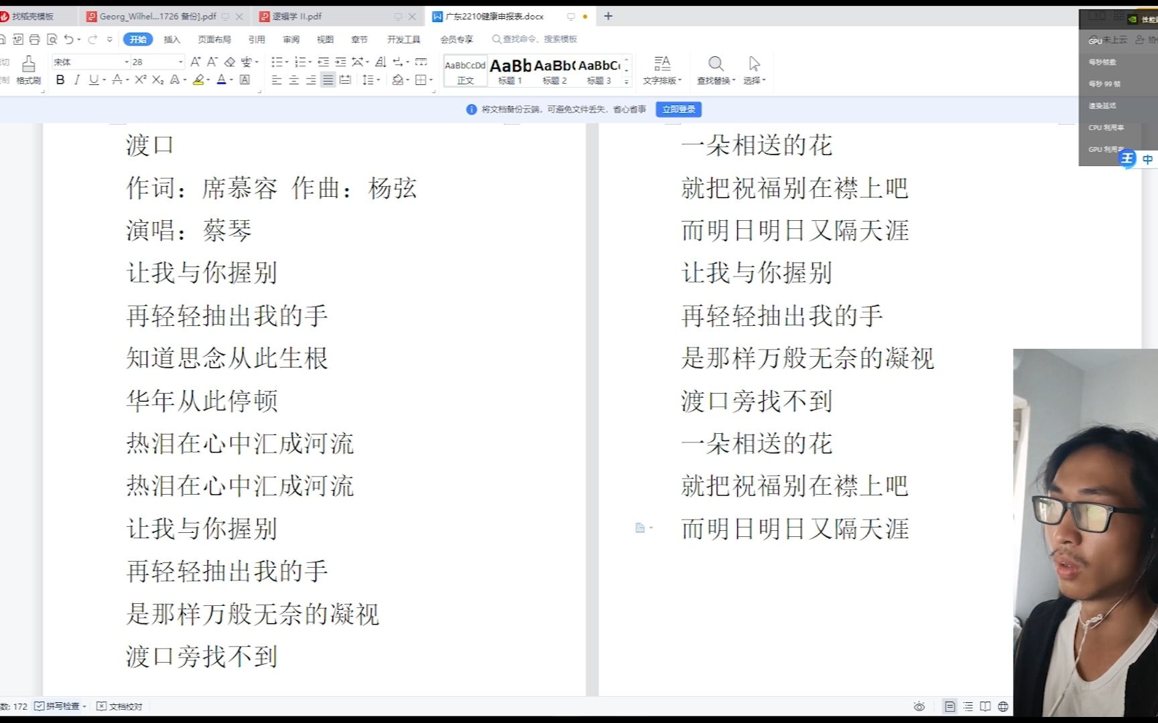Expand the bullet list dropdown arrow

(x=287, y=62)
